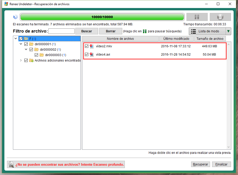Click the scan progress bar
238x175 pixels.
coord(102,17)
